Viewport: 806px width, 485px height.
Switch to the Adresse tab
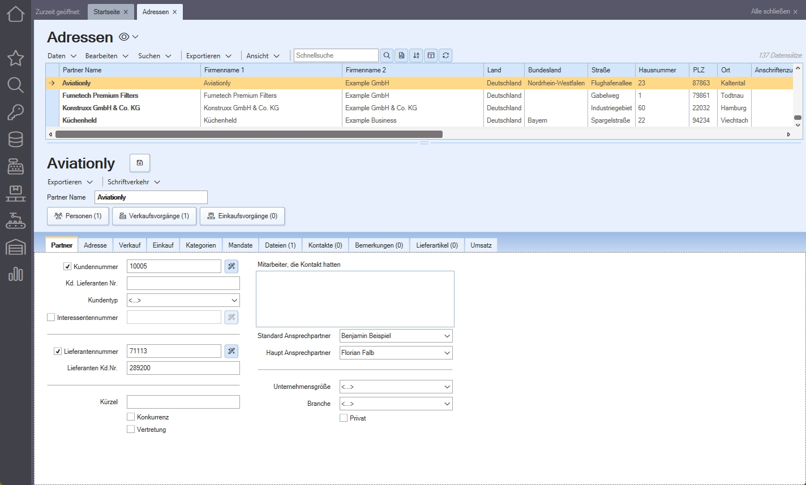pos(95,245)
